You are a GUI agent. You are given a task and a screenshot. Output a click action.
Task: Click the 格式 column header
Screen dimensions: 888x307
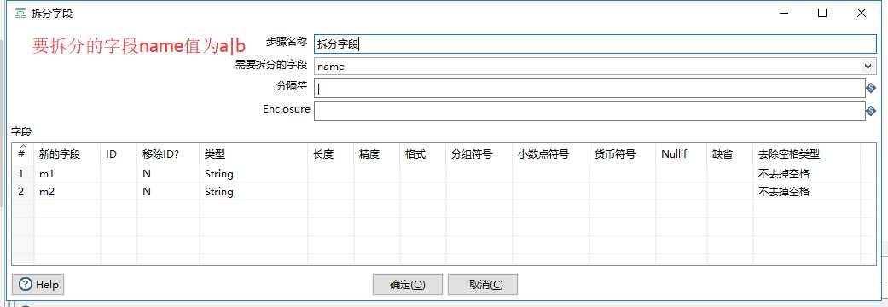pyautogui.click(x=423, y=154)
